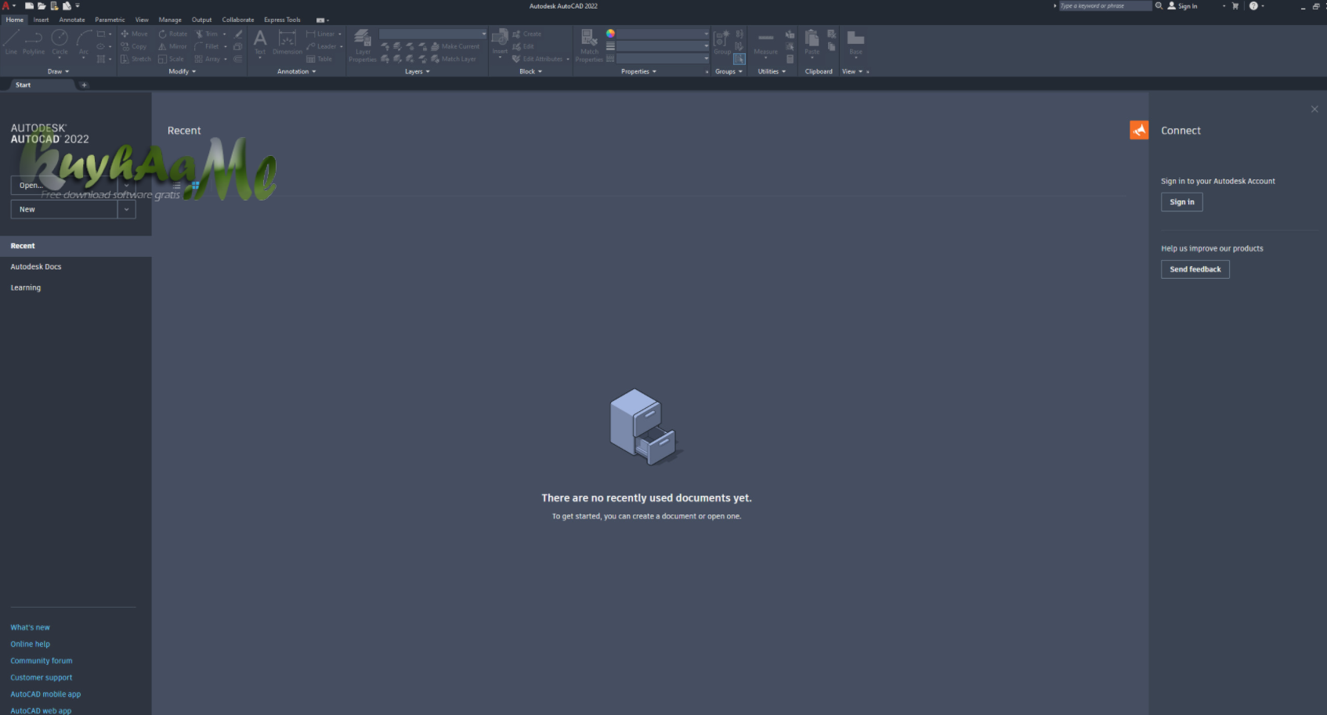Open the What's new link

30,627
